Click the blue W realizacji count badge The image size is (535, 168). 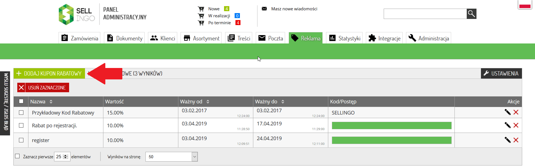click(237, 16)
